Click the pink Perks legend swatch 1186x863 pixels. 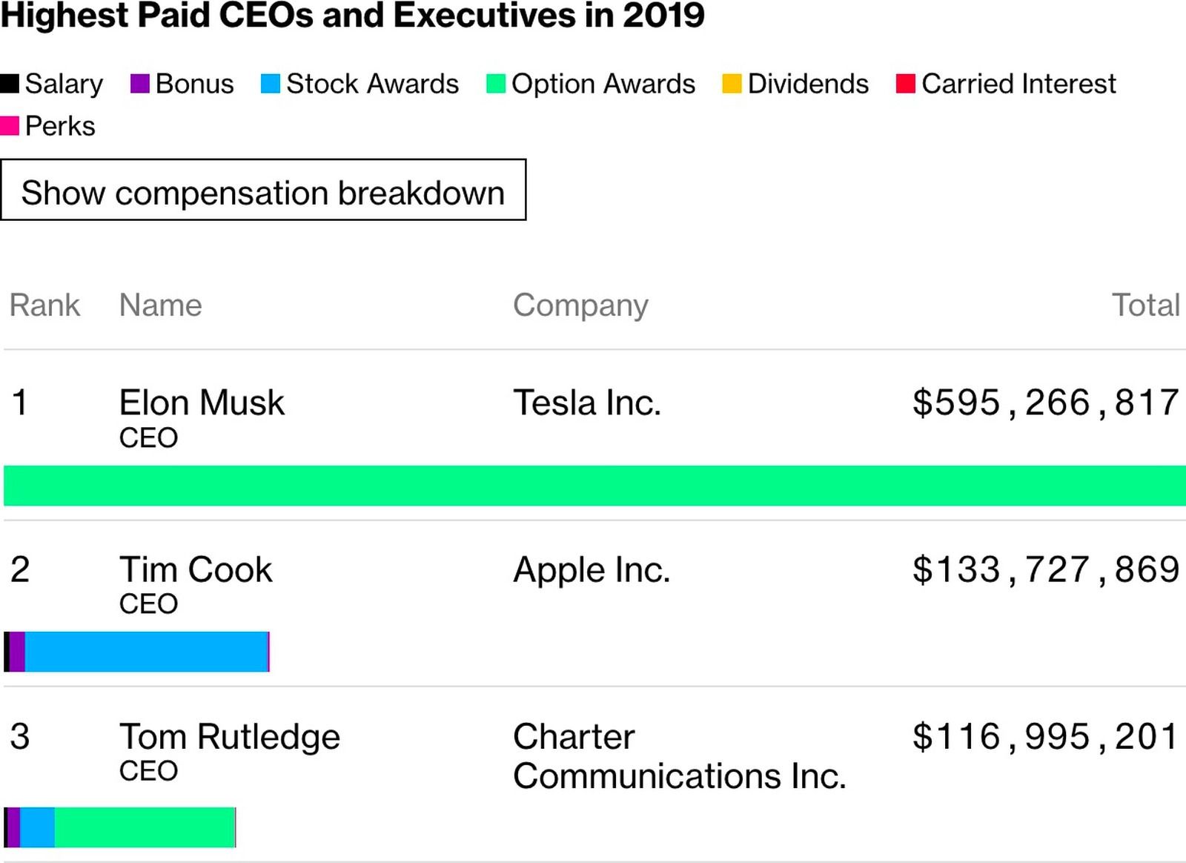10,125
